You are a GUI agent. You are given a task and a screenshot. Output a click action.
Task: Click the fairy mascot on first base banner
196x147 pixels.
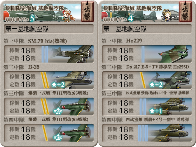[x=68, y=16]
